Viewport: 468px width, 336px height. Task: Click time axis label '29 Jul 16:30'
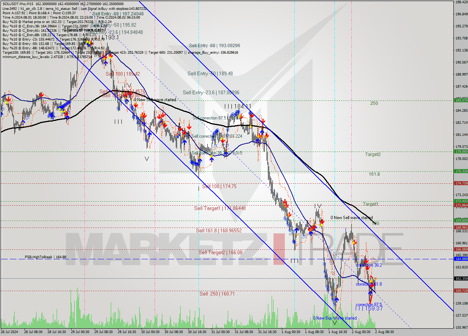[126, 332]
